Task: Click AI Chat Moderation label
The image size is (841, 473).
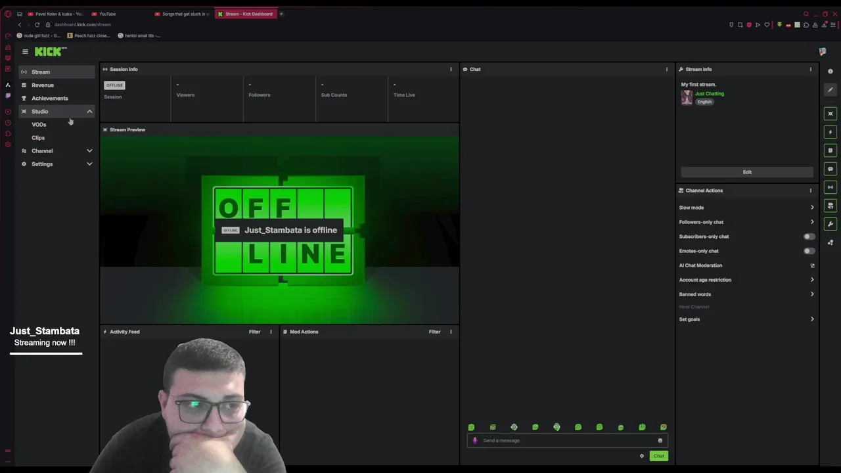Action: coord(700,265)
